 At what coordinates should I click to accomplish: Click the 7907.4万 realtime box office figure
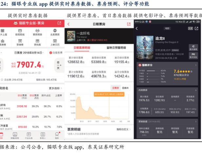coord(30,65)
